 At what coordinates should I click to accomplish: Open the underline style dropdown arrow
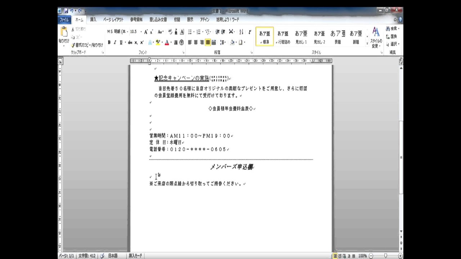125,42
